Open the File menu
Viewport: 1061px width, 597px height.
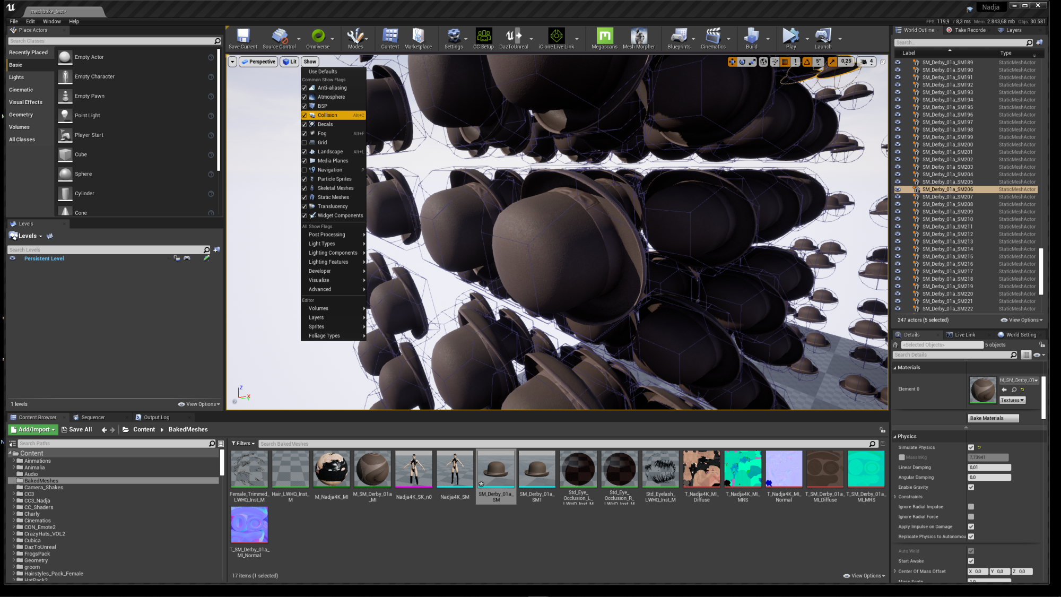coord(14,22)
